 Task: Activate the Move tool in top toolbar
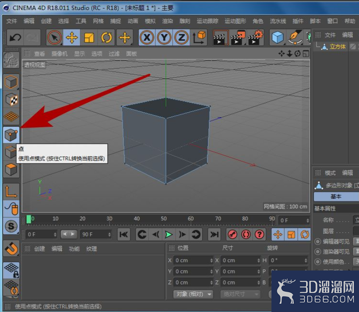[x=72, y=37]
